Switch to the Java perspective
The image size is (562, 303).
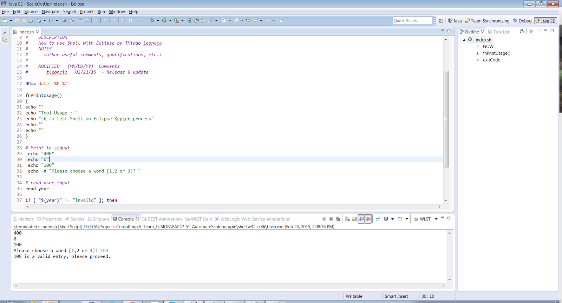point(455,21)
